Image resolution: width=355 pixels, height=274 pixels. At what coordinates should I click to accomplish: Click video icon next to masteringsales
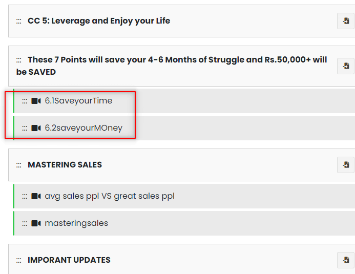click(x=36, y=223)
